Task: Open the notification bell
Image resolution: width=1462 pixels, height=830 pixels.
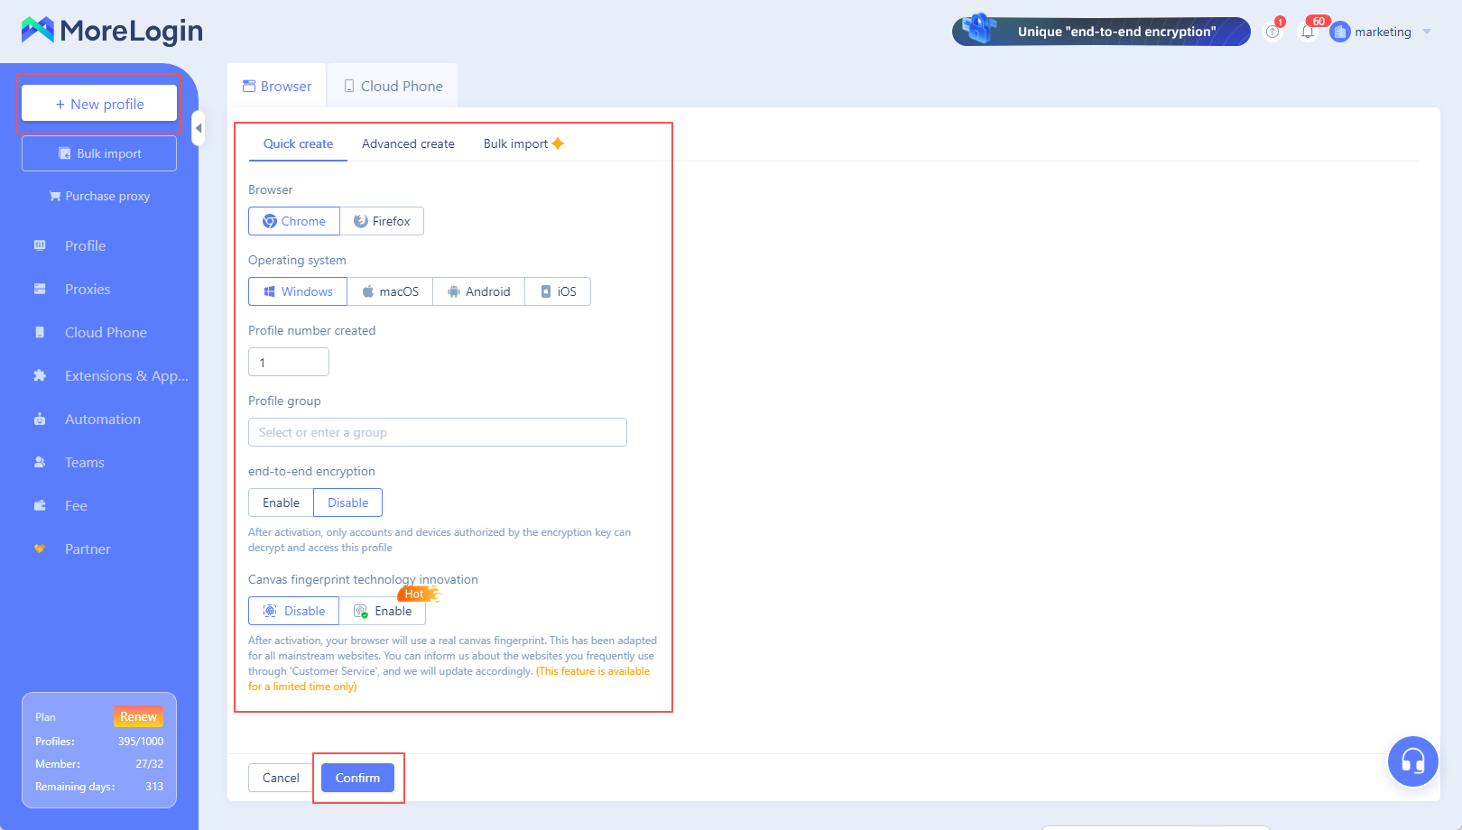Action: 1309,31
